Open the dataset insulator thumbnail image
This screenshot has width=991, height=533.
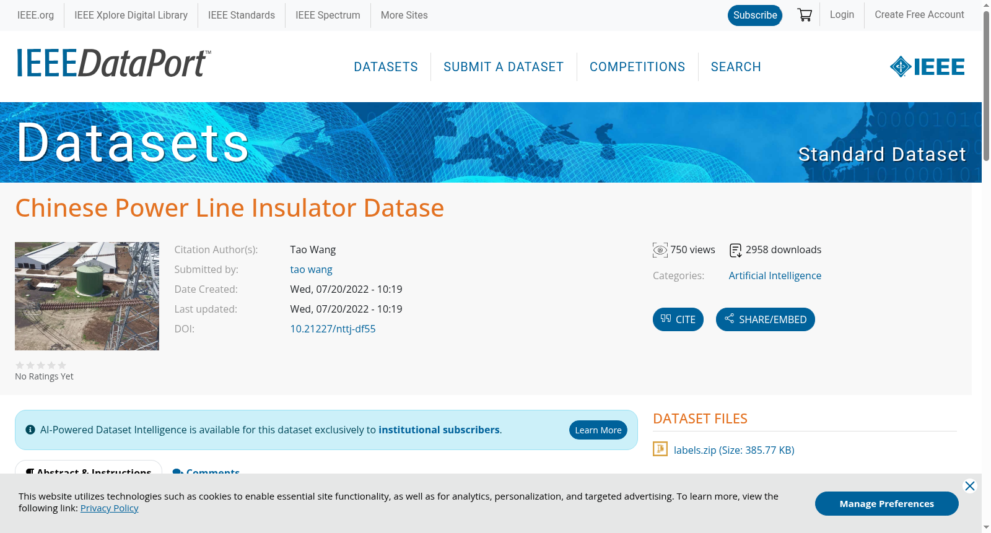click(x=87, y=296)
